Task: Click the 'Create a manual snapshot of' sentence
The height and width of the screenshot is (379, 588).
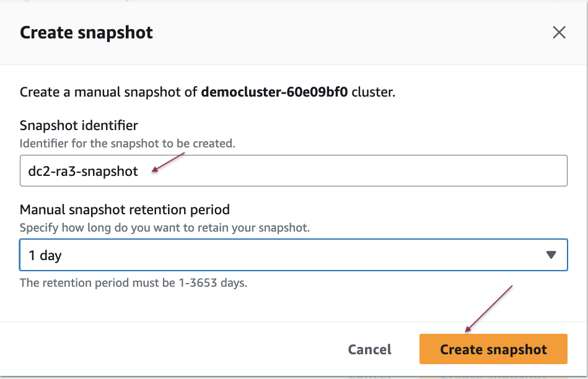Action: pos(109,93)
